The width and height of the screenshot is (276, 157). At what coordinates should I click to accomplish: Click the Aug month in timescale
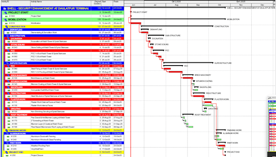pyautogui.click(x=177, y=5)
